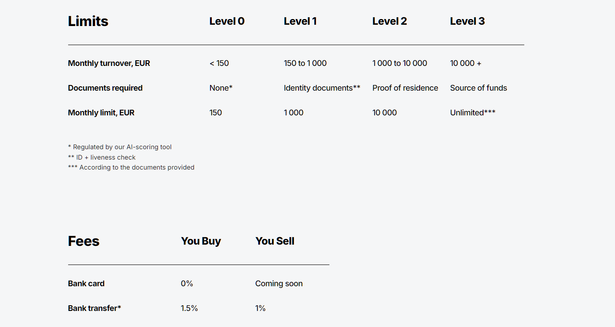The width and height of the screenshot is (615, 327).
Task: Click the "ID + liveness check" footnote
Action: click(x=102, y=157)
